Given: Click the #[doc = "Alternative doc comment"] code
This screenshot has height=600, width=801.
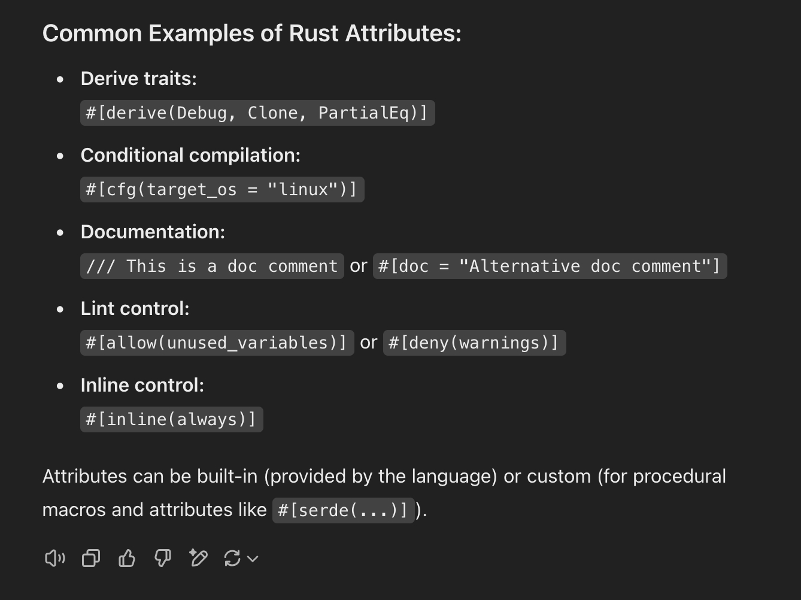Looking at the screenshot, I should (x=550, y=266).
